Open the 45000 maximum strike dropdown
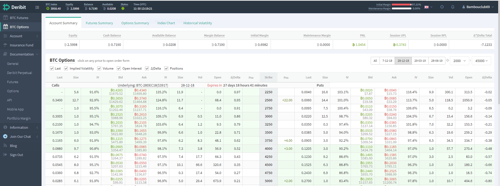 [481, 61]
